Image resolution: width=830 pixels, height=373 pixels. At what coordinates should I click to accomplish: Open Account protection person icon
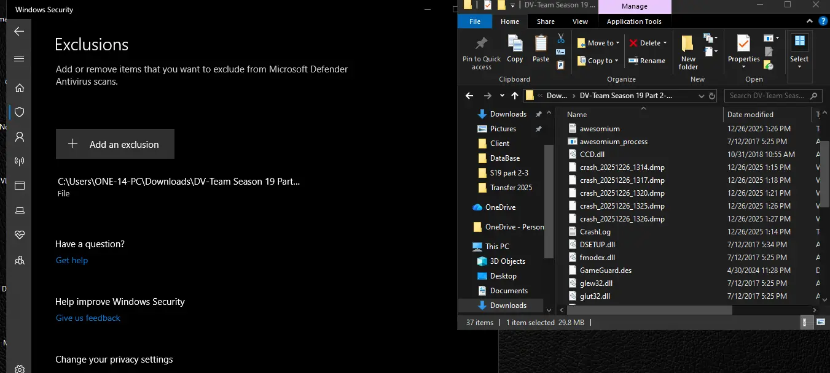(x=19, y=137)
